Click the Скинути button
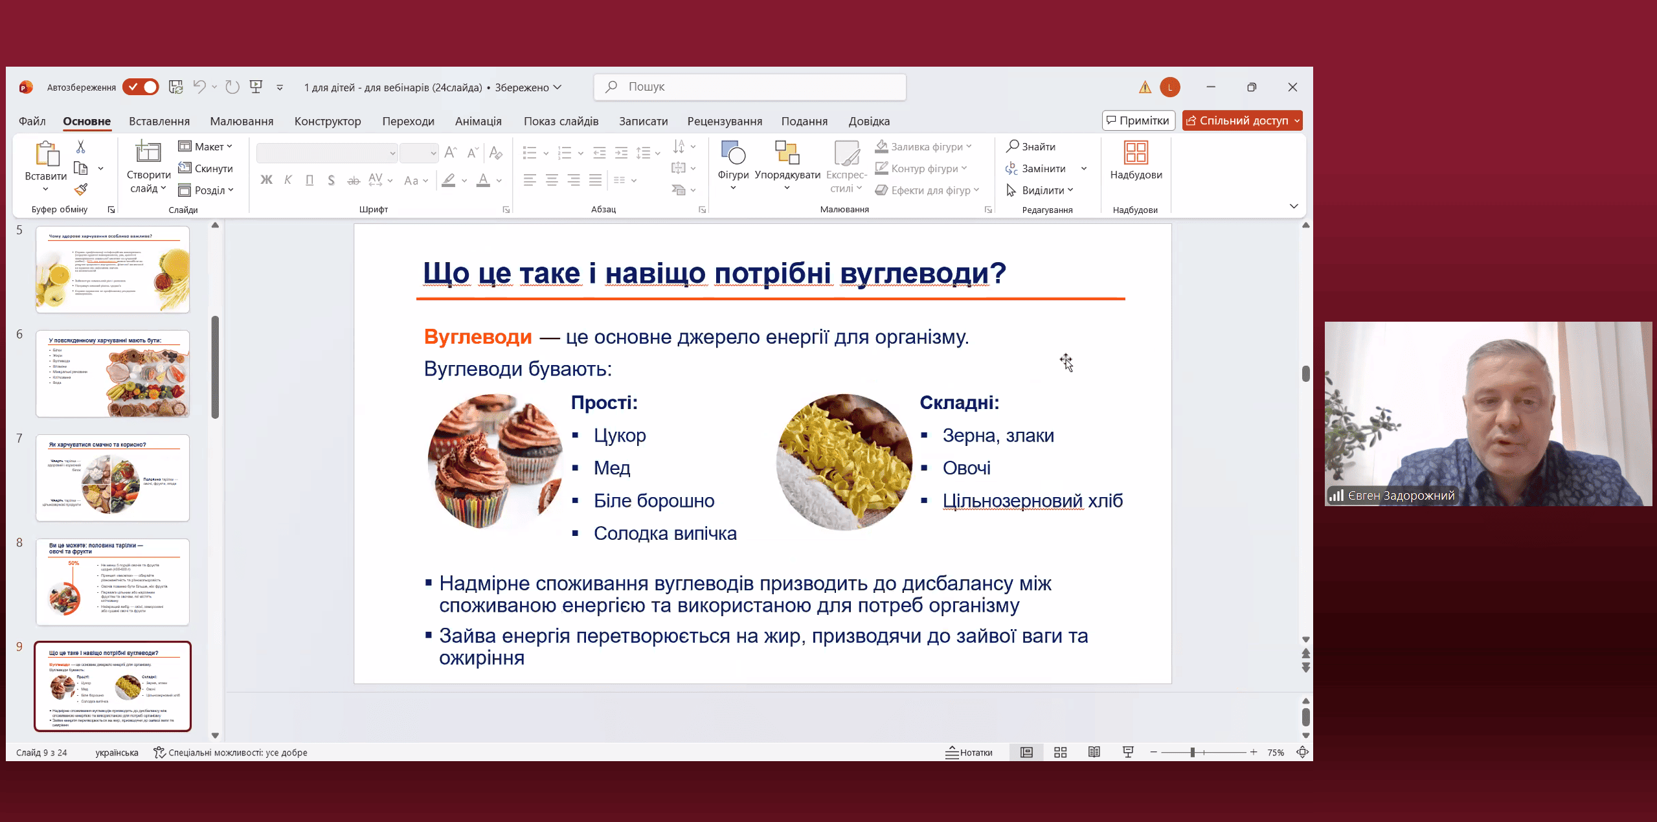Image resolution: width=1657 pixels, height=822 pixels. 205,168
